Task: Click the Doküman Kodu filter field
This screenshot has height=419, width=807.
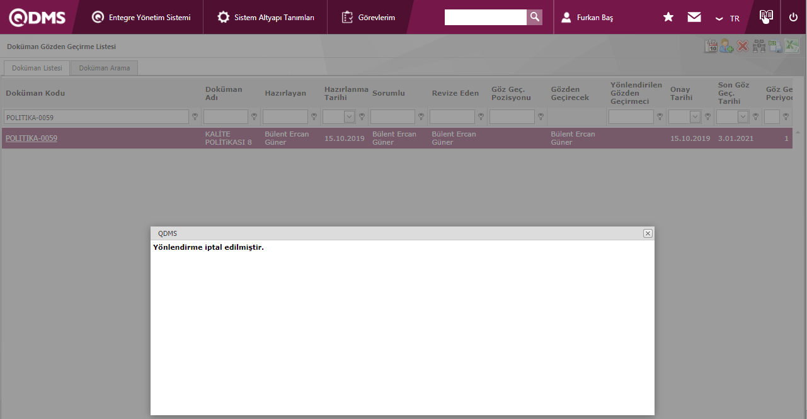Action: tap(96, 117)
